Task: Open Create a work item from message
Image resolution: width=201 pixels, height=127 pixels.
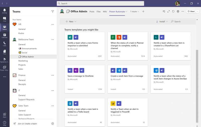Action: coord(128,79)
